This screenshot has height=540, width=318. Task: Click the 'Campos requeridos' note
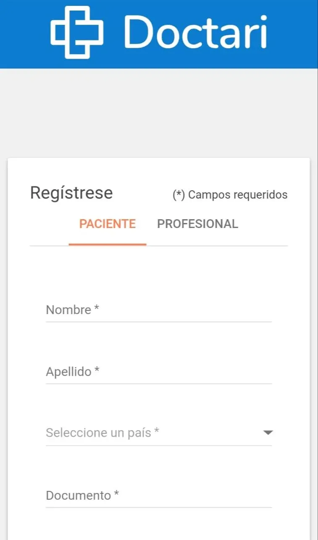[238, 195]
